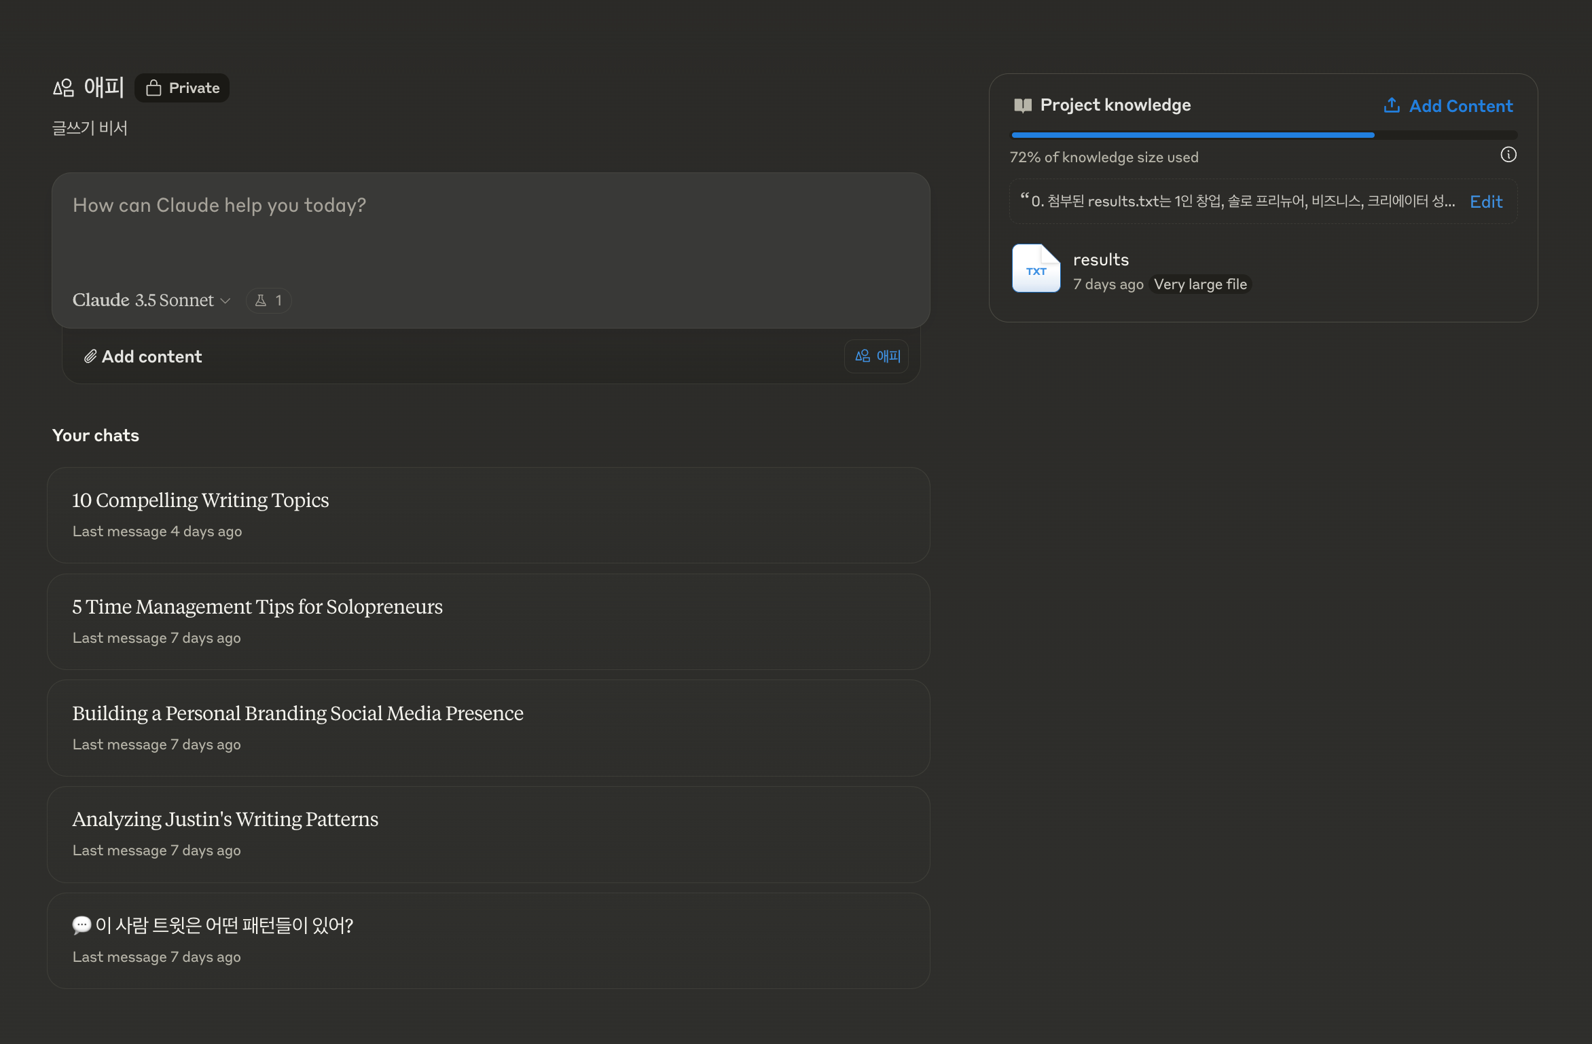Click the blue knowledge size progress bar
Screen dimensions: 1592x1044
pyautogui.click(x=1192, y=136)
